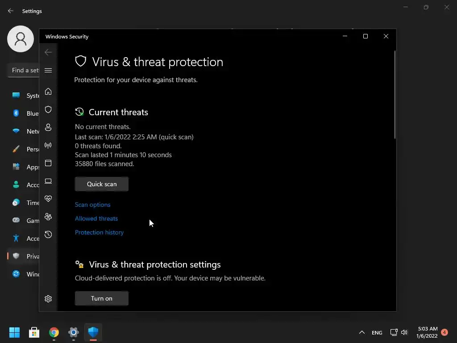Open the Home icon in Windows Security sidebar

pyautogui.click(x=48, y=92)
